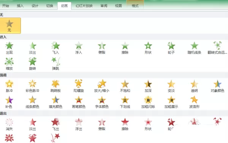The width and height of the screenshot is (228, 143).
Task: Apply the 填充颜色 emphasis effect
Action: 55,102
